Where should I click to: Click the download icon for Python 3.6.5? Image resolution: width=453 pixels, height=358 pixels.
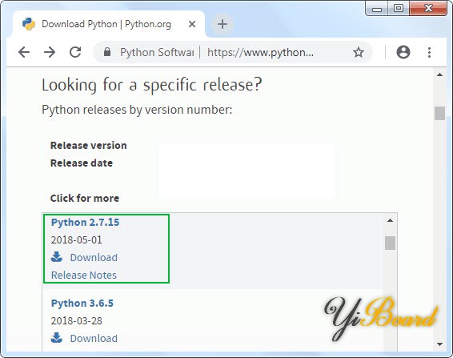(57, 338)
